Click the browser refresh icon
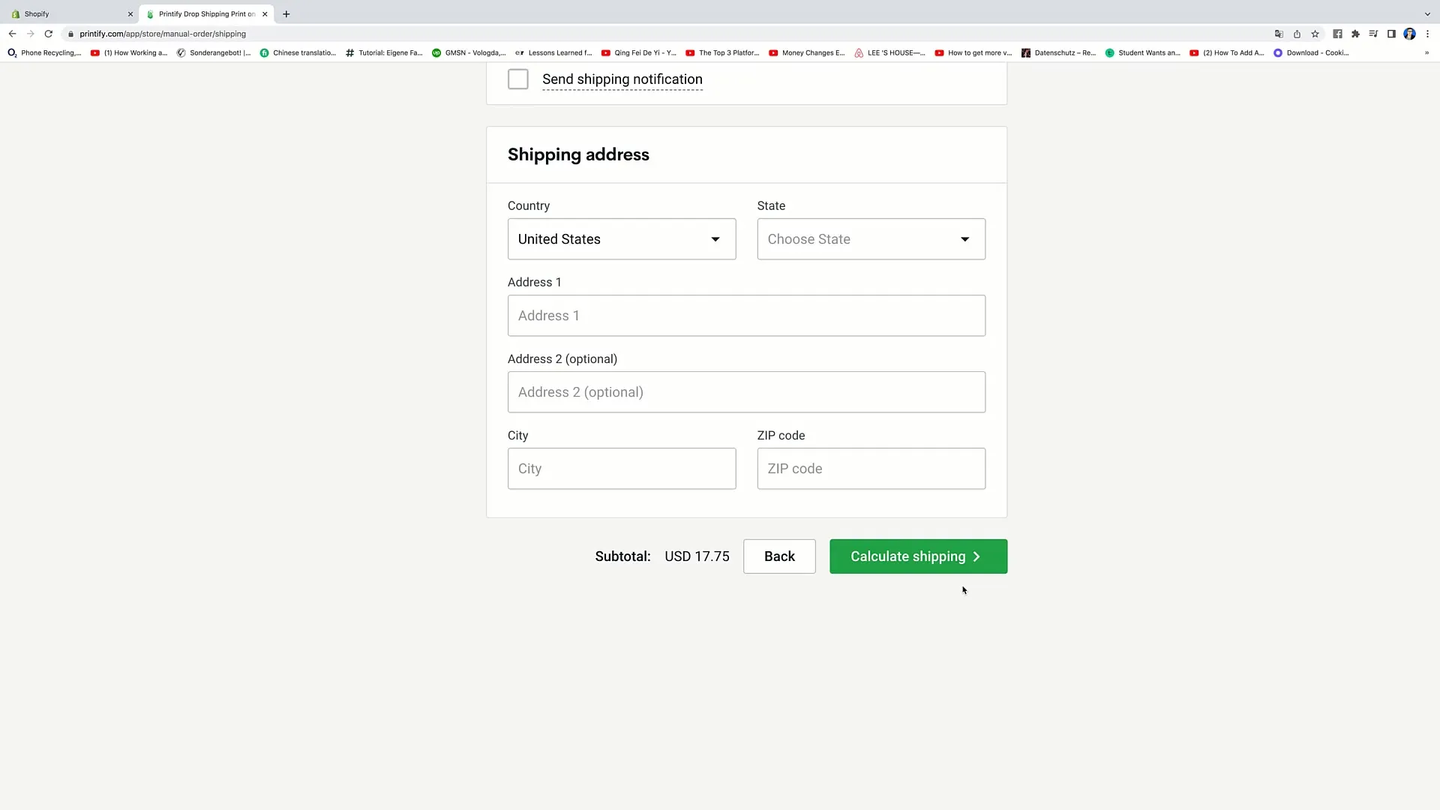The width and height of the screenshot is (1440, 810). [x=47, y=34]
